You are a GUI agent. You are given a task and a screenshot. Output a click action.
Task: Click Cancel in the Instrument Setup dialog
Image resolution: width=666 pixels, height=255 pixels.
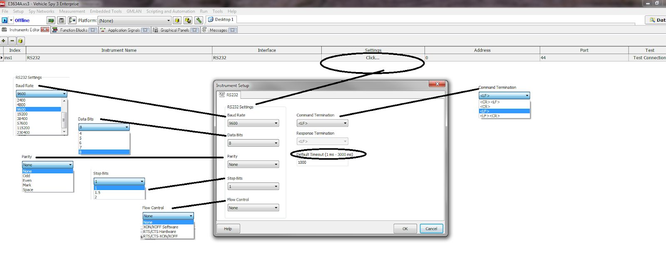point(431,229)
